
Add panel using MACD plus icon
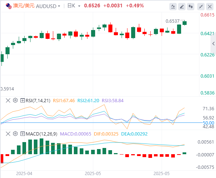pos(22,134)
